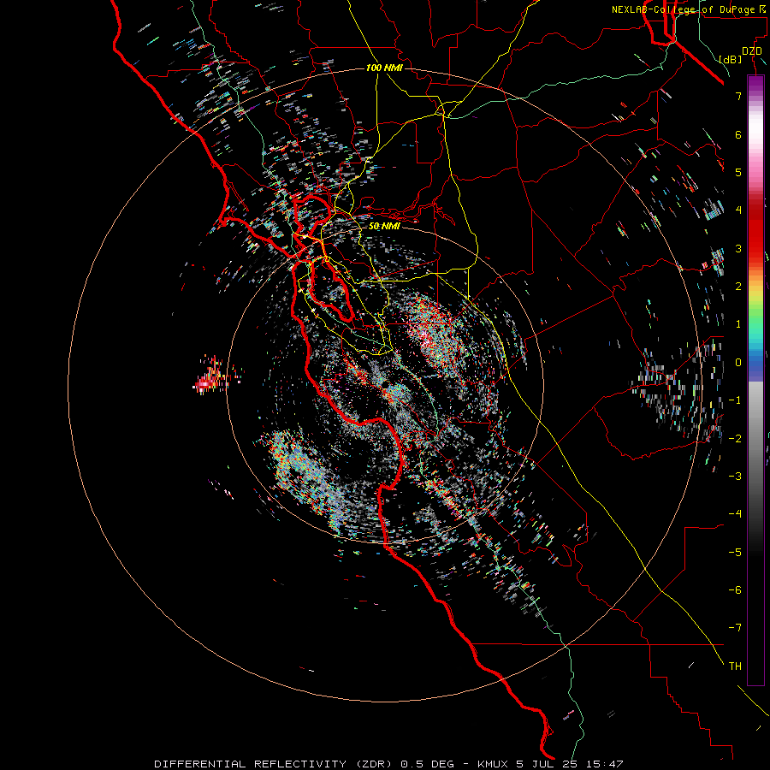The height and width of the screenshot is (770, 770).
Task: Click the "-5" value on the color scale
Action: click(735, 552)
